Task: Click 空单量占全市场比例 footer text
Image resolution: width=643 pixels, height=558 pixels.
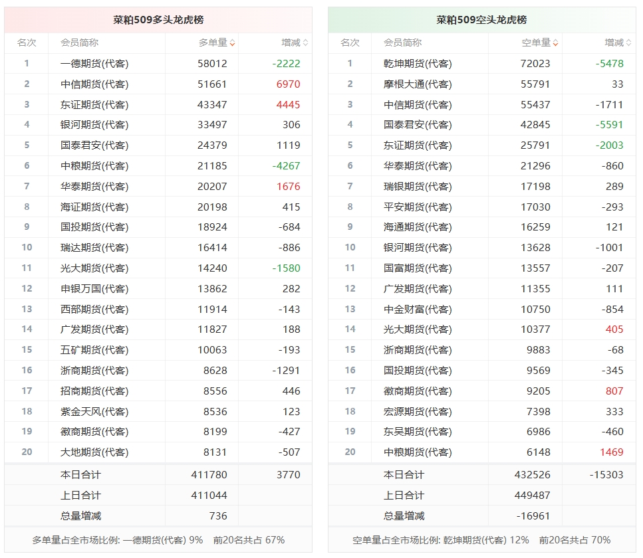Action: (x=481, y=540)
